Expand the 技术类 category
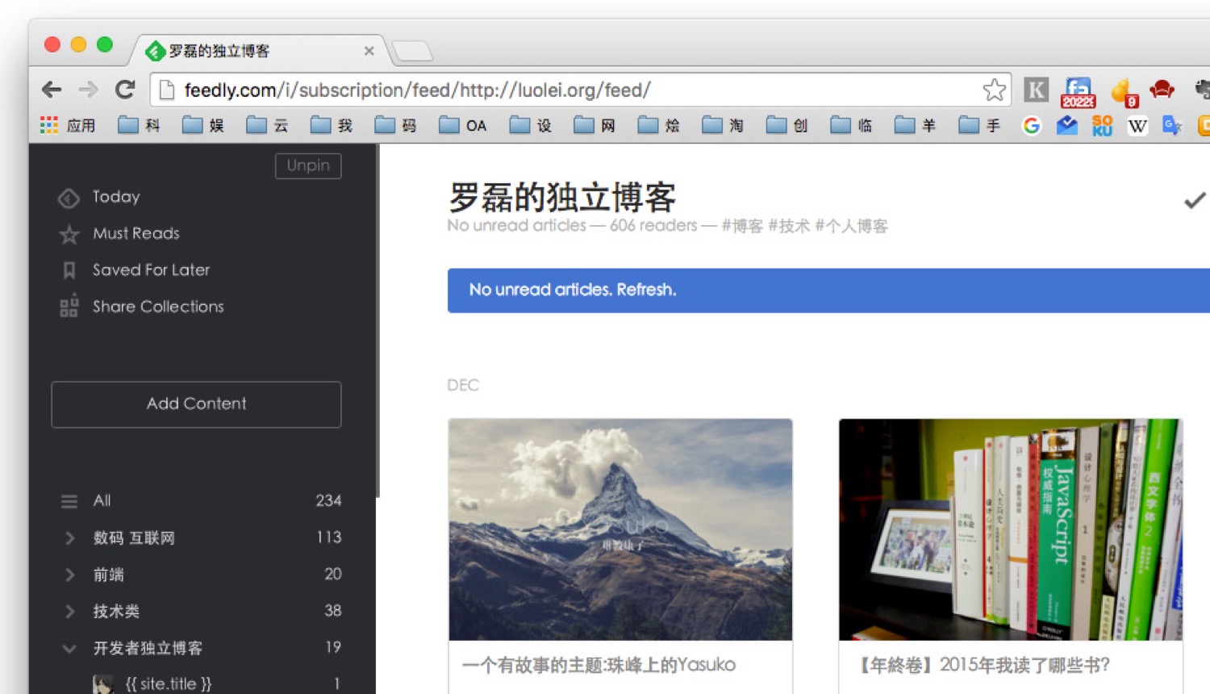1210x694 pixels. point(70,612)
